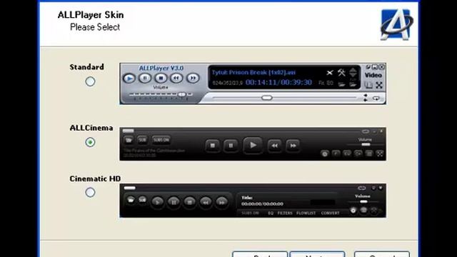Click the Stop button in Cinematic HD preview
The height and width of the screenshot is (257, 457).
click(x=189, y=201)
